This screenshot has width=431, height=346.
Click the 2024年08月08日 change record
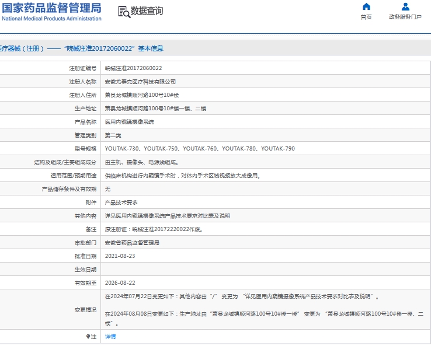pos(264,319)
